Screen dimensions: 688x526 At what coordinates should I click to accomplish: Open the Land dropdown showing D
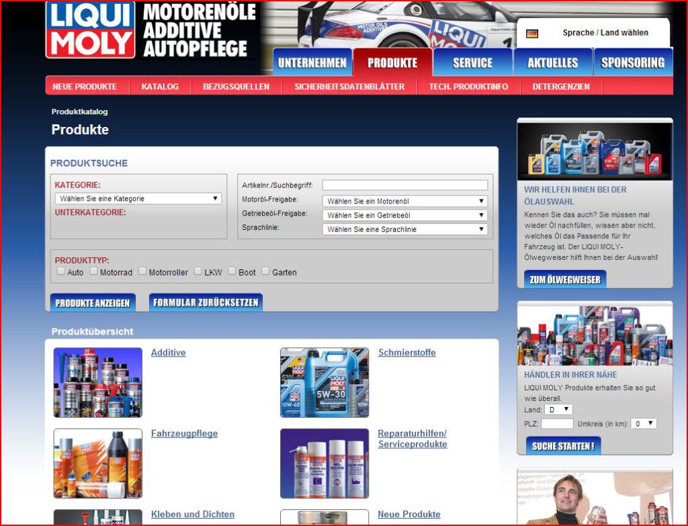click(558, 410)
